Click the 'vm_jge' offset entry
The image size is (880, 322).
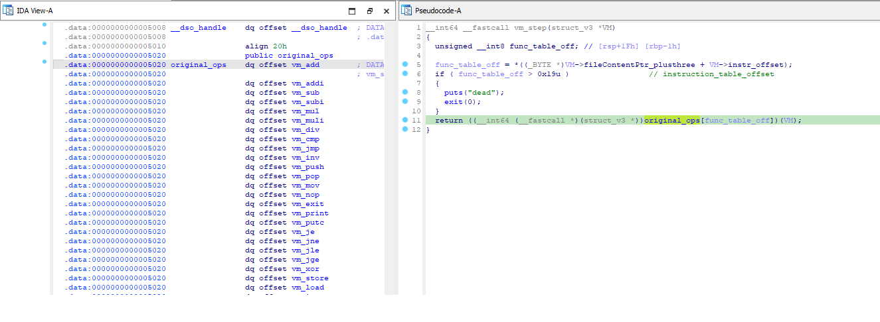(x=306, y=260)
